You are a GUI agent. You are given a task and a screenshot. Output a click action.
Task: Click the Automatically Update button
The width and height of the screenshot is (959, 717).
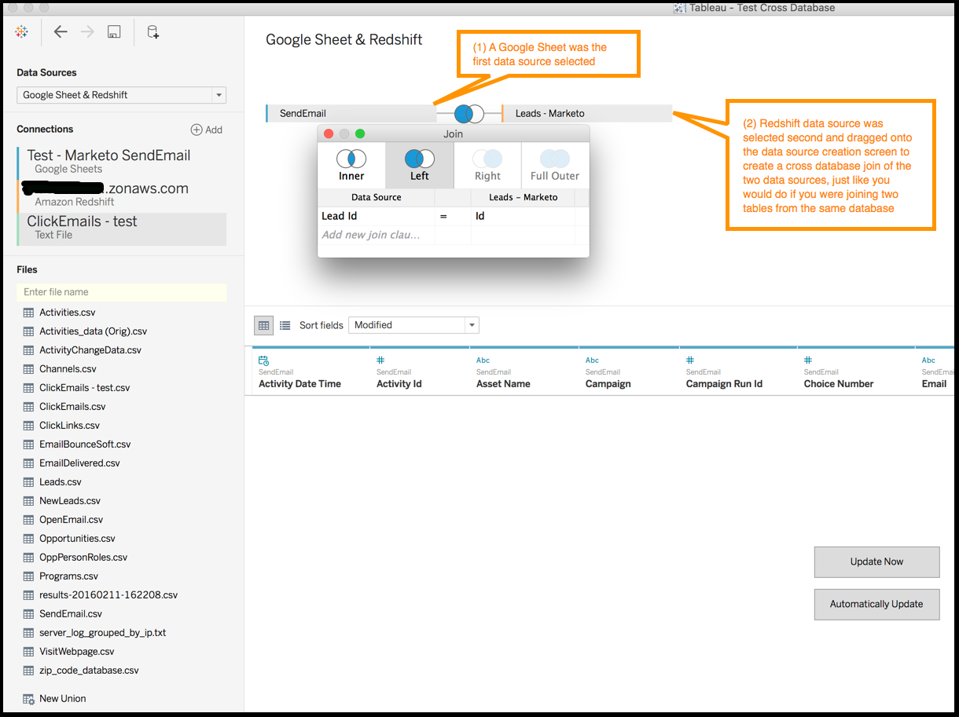876,604
